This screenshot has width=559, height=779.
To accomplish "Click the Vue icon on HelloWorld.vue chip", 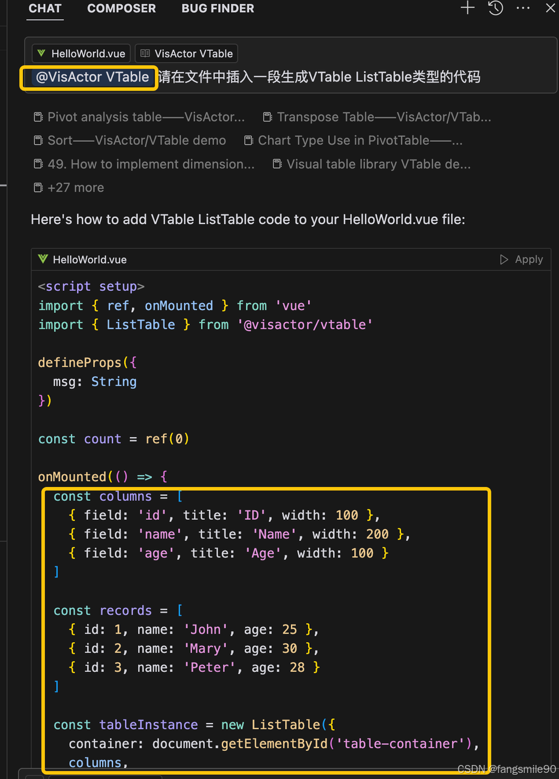I will point(42,54).
